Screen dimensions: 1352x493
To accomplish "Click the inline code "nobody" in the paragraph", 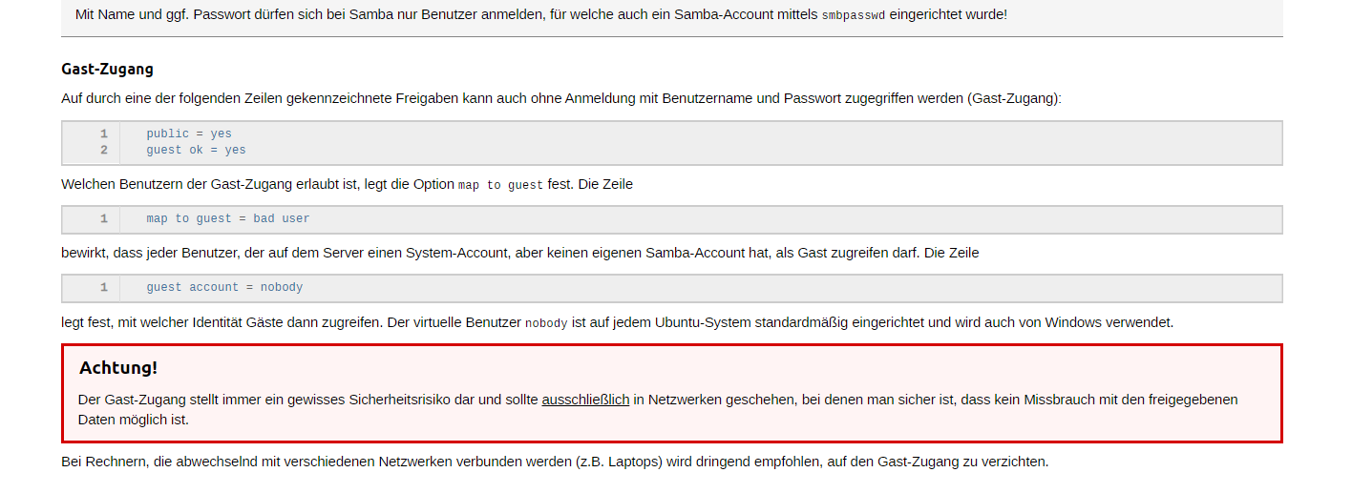I will tap(546, 323).
